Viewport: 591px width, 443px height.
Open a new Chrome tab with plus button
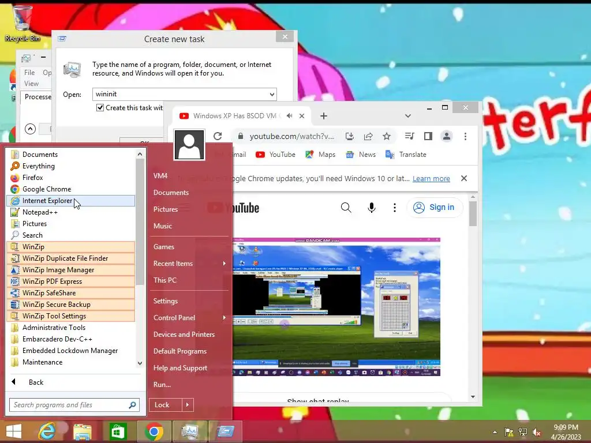coord(323,115)
